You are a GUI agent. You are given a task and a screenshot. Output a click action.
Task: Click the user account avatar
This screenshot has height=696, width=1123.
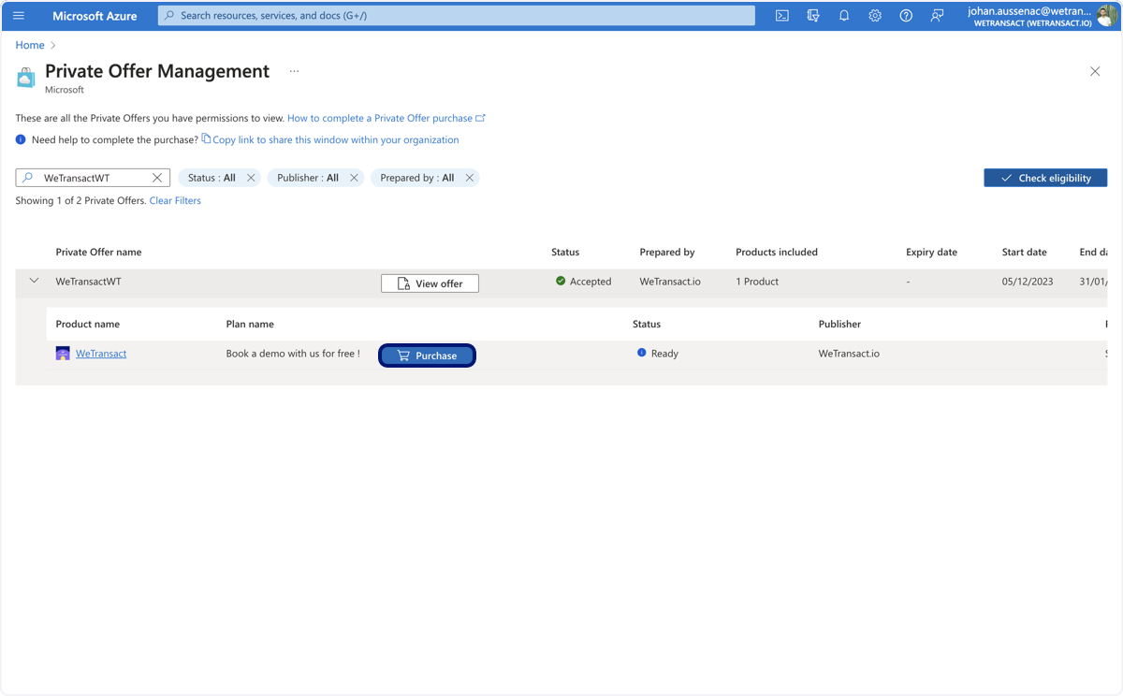pos(1108,16)
